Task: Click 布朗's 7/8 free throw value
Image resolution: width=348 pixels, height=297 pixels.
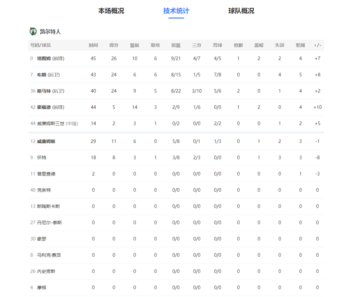Action: click(x=217, y=75)
